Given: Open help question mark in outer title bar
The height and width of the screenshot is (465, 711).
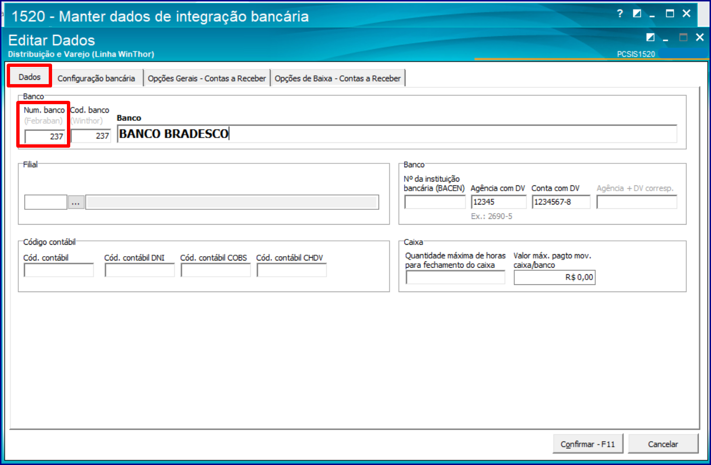Looking at the screenshot, I should click(x=620, y=13).
